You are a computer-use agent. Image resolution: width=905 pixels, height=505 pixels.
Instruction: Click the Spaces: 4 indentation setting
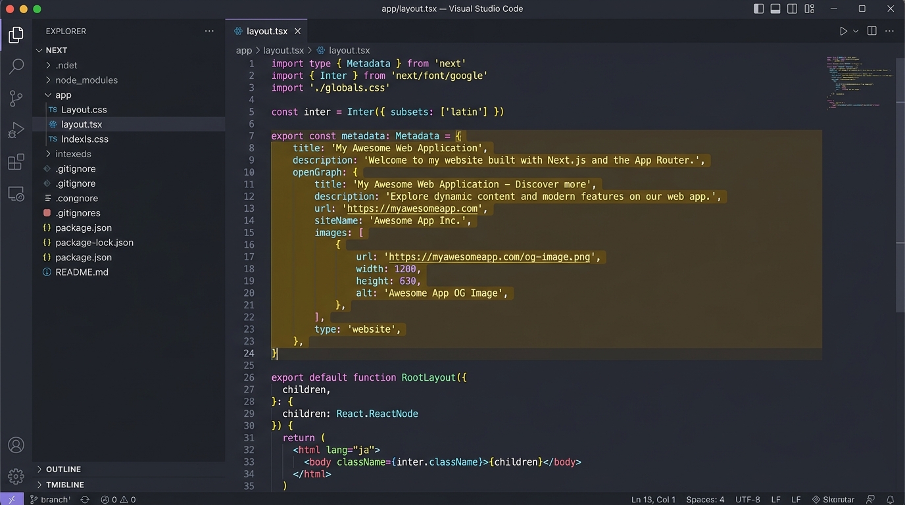coord(705,500)
